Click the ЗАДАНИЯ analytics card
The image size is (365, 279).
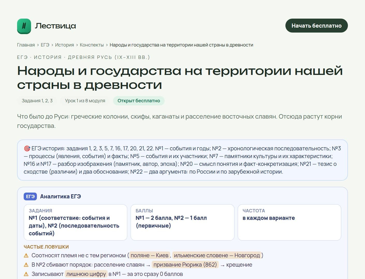(76, 222)
